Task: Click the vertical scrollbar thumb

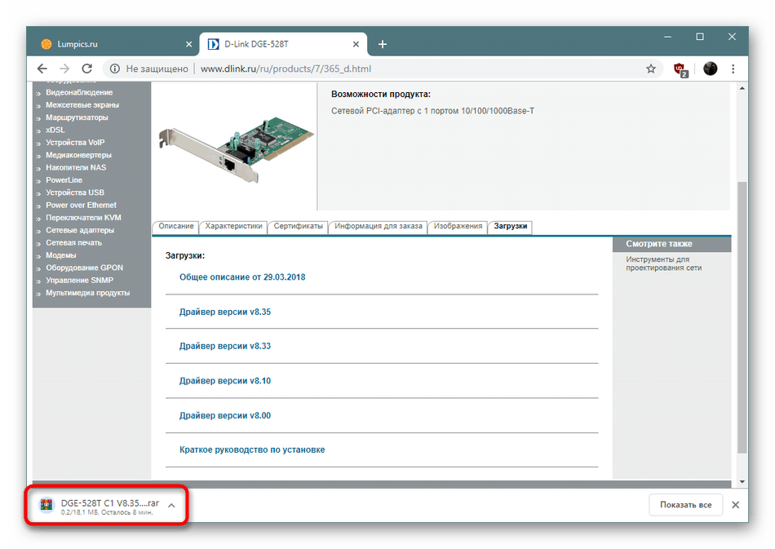Action: point(742,318)
